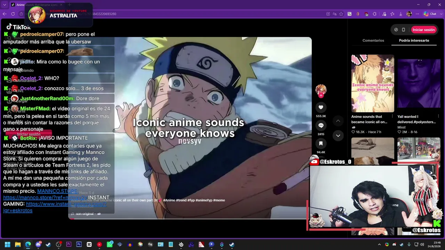Viewport: 445px width, 250px height.
Task: Close the Anime sounds TikTok tab
Action: tap(61, 5)
